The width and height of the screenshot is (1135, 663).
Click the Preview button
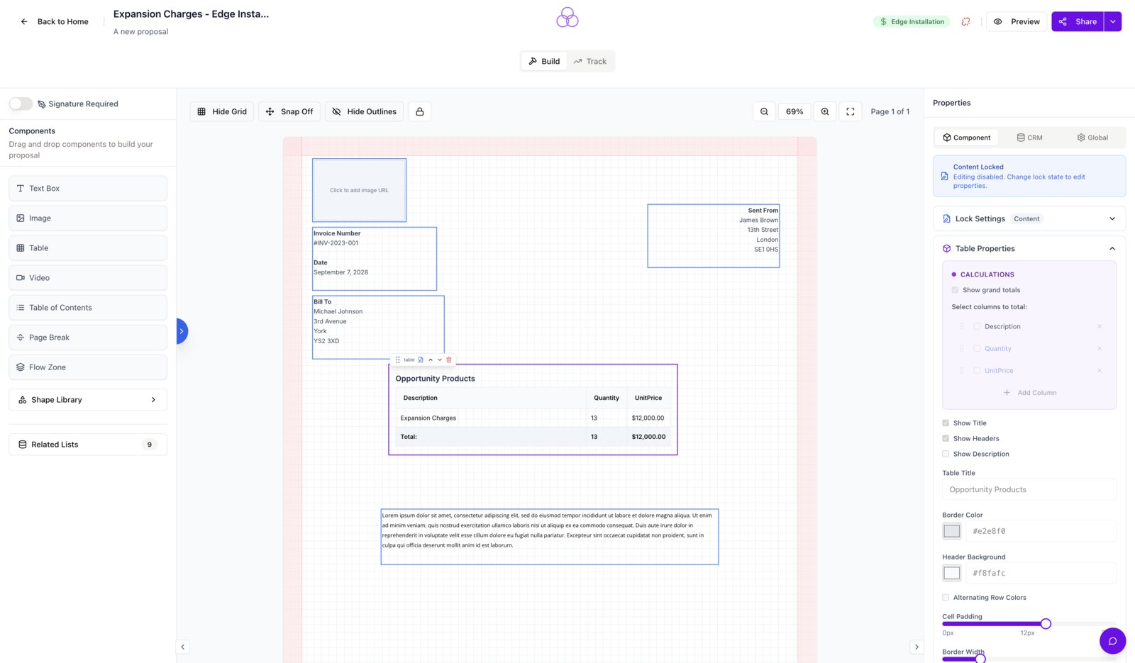[1017, 21]
